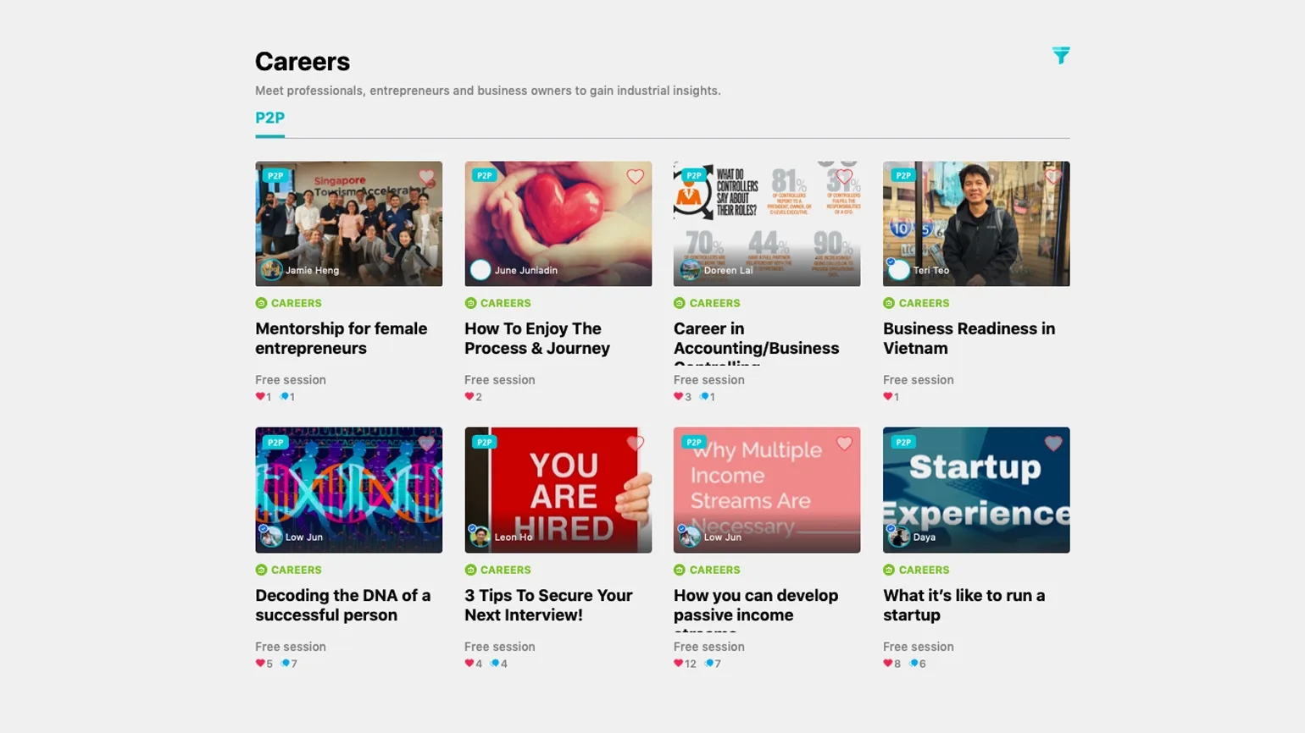
Task: Toggle heart on Business Readiness in Vietnam card
Action: pos(1052,176)
